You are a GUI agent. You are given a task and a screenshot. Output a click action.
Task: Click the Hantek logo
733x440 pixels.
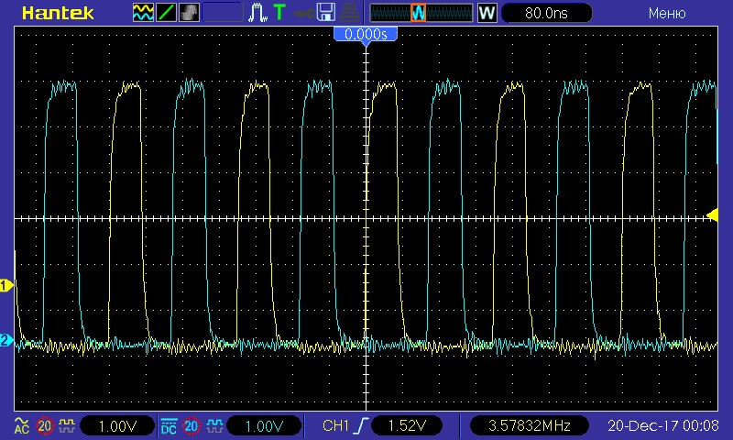click(58, 13)
